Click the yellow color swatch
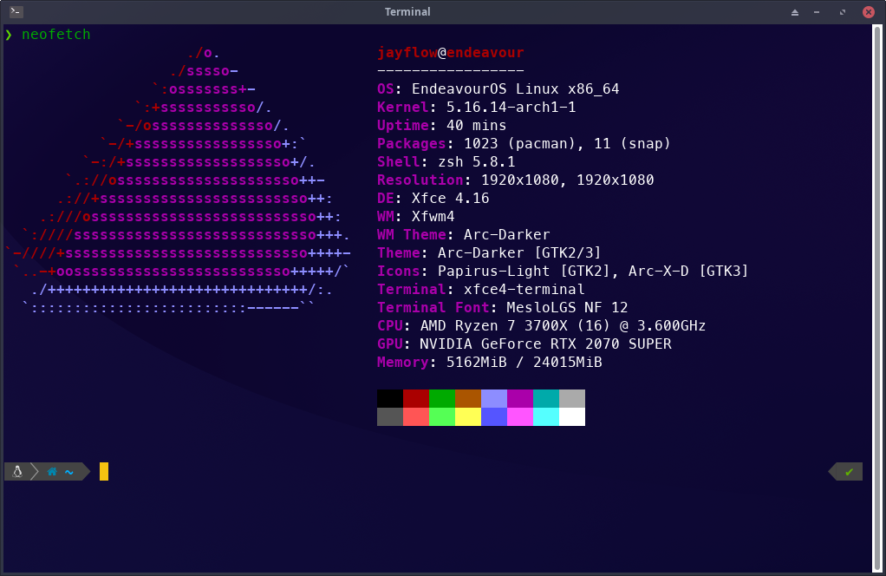 coord(468,416)
